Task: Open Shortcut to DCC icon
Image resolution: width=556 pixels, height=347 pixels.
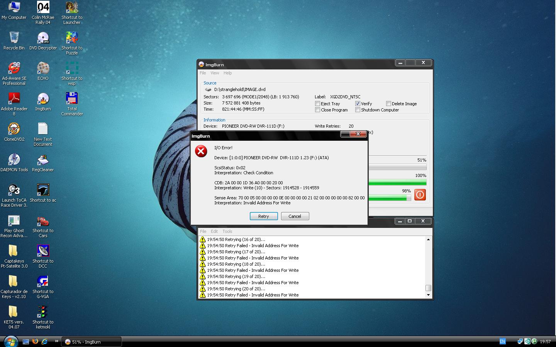Action: (x=43, y=256)
